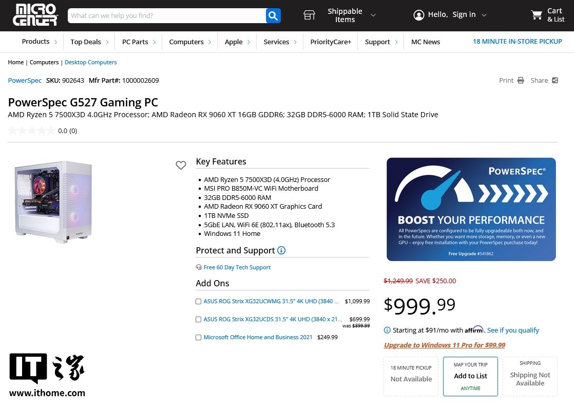Click the search magnifying glass icon
Viewport: 574px width, 404px height.
[273, 16]
